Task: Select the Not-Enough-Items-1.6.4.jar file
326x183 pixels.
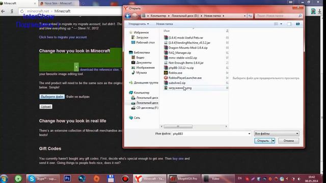Action: click(x=186, y=63)
